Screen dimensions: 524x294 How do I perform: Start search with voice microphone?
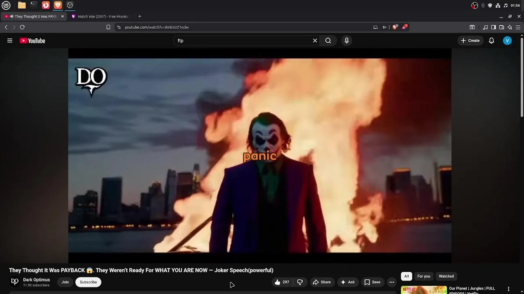pyautogui.click(x=347, y=40)
